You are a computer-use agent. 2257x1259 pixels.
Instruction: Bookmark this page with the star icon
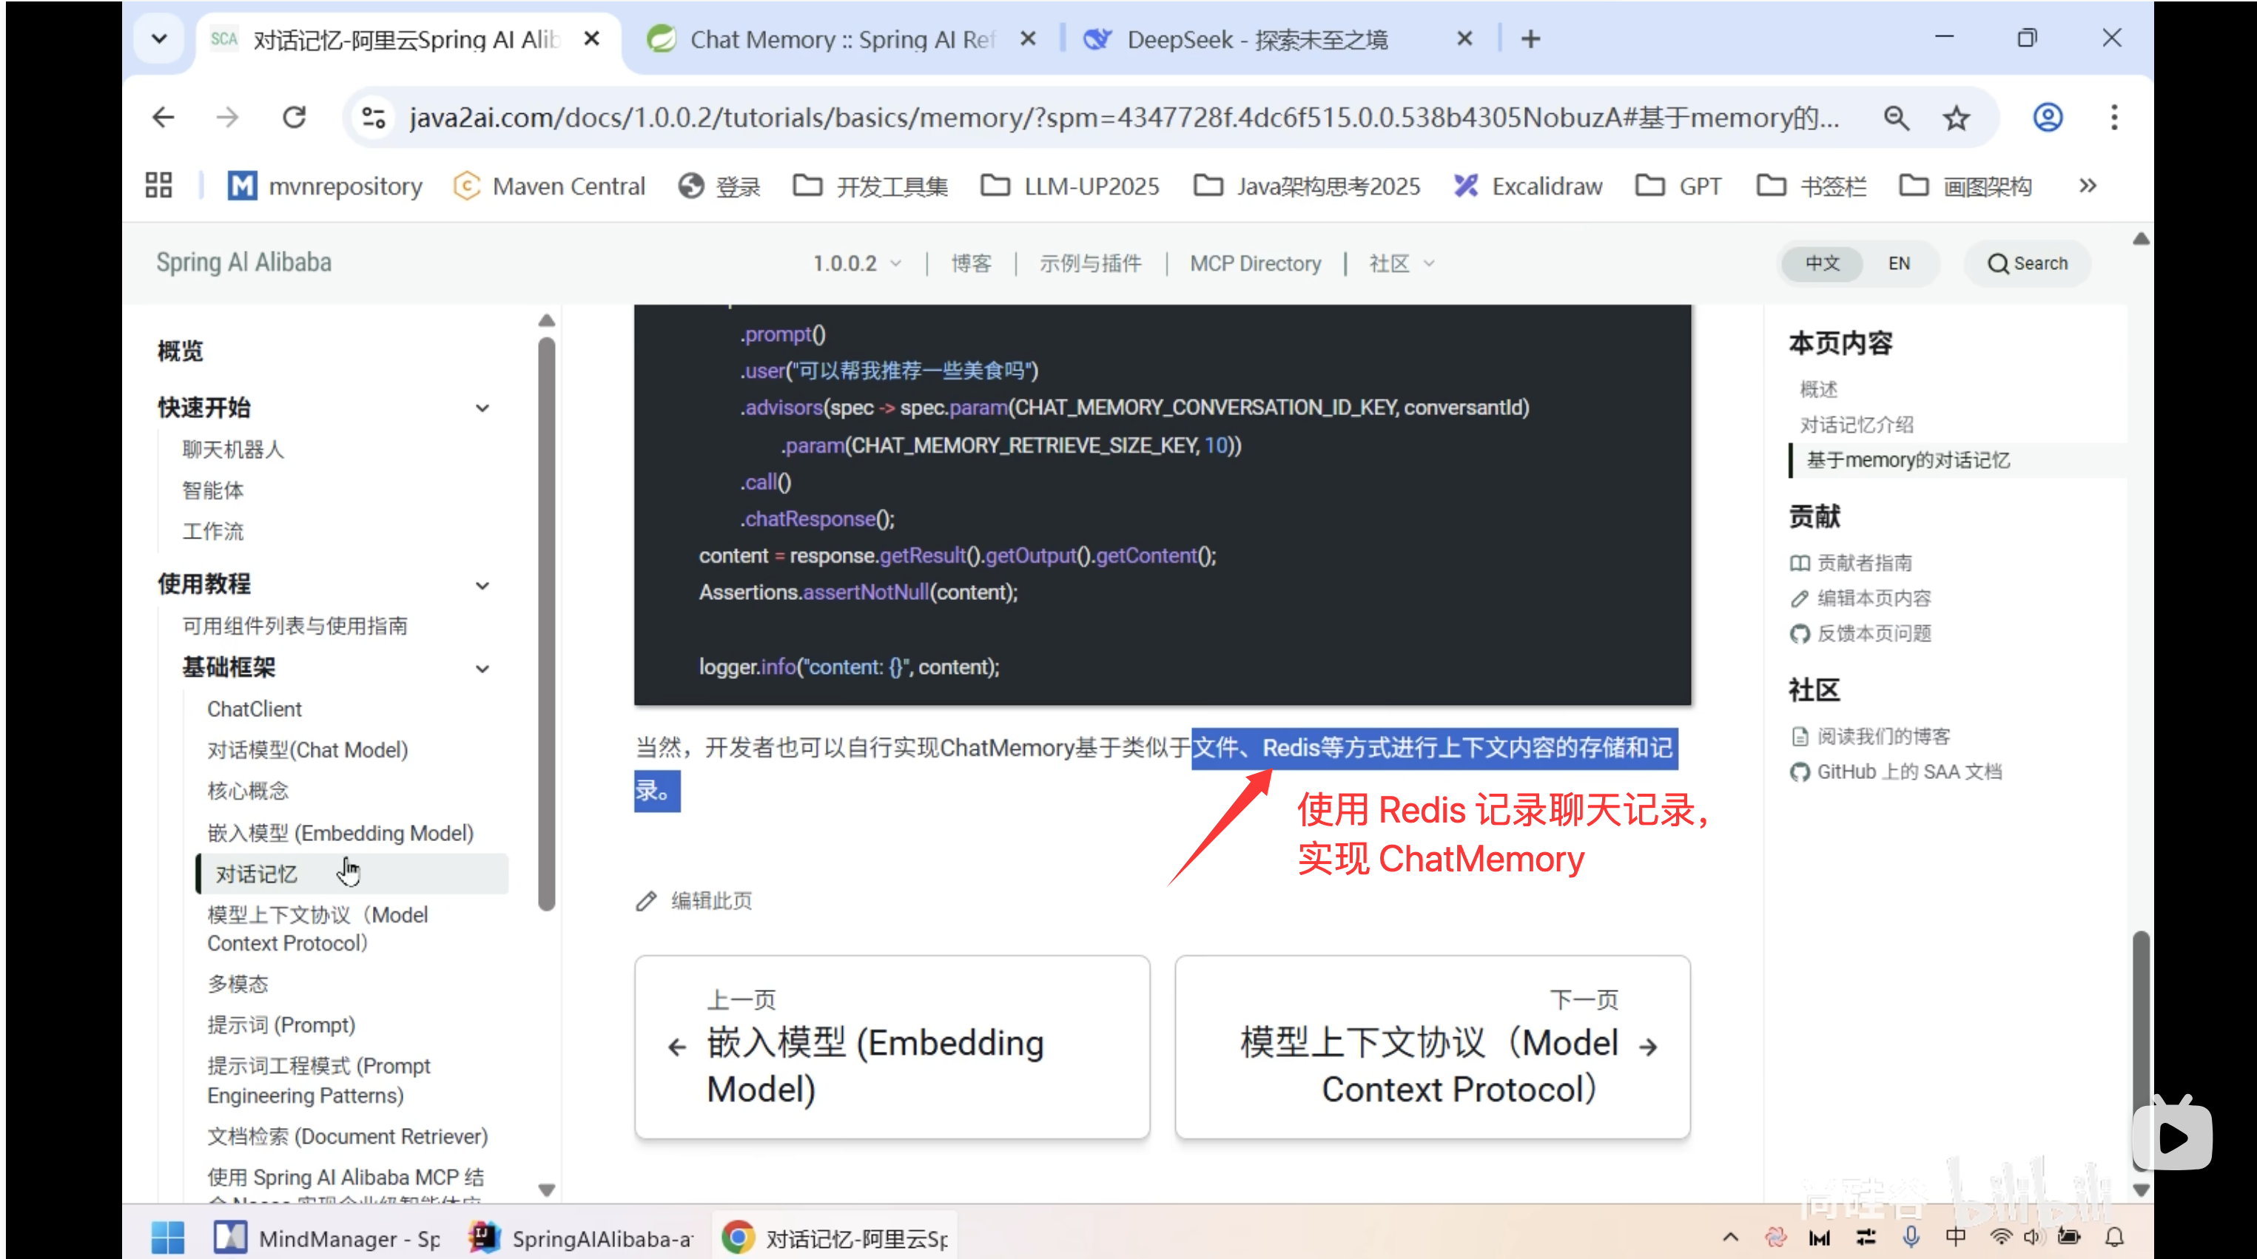point(1956,117)
